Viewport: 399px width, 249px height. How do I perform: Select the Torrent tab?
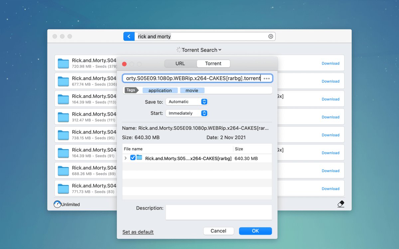tap(213, 63)
